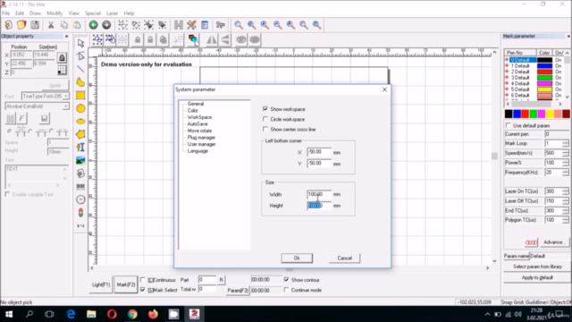Open the Laser menu
Screen dimensions: 572x322
coord(112,13)
